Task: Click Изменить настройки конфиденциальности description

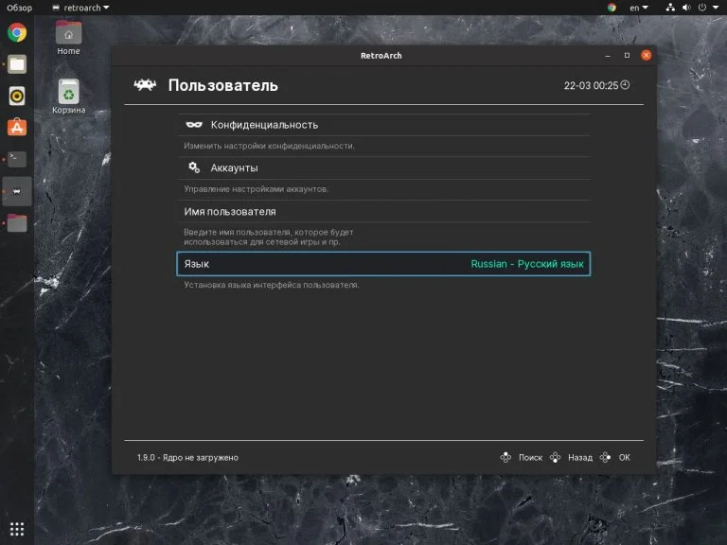Action: (x=270, y=146)
